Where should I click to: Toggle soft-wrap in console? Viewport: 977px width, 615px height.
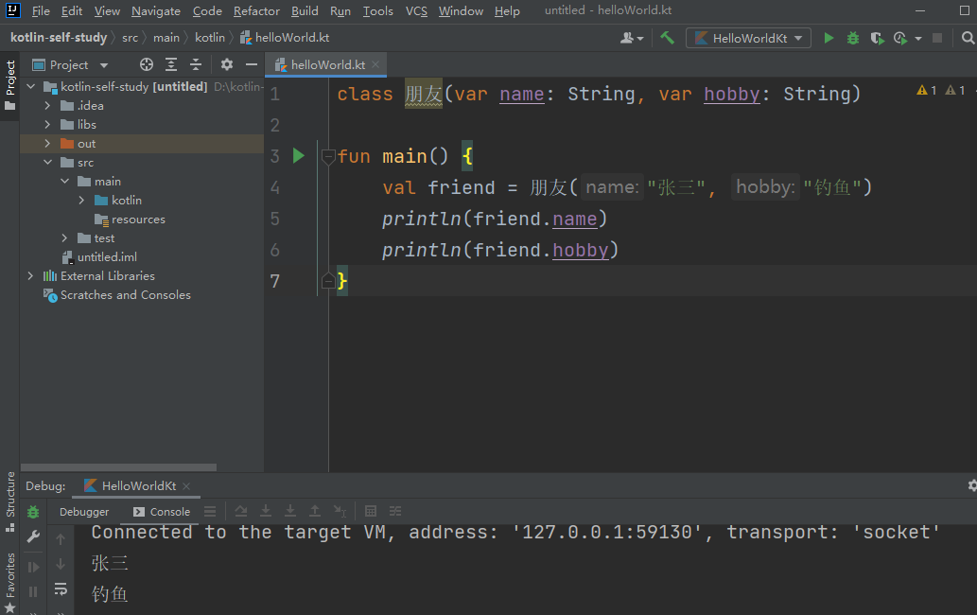click(61, 589)
